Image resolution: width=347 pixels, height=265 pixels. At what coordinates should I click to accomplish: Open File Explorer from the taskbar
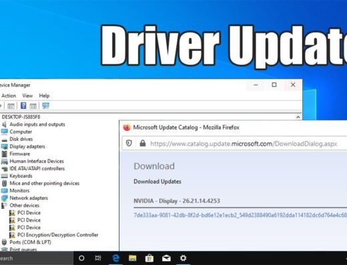point(132,258)
